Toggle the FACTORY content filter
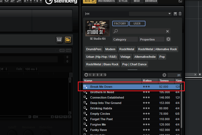This screenshot has height=135, width=202. (120, 23)
